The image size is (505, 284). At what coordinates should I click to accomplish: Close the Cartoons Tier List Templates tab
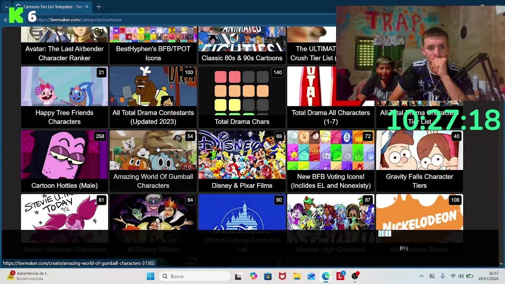coord(87,7)
